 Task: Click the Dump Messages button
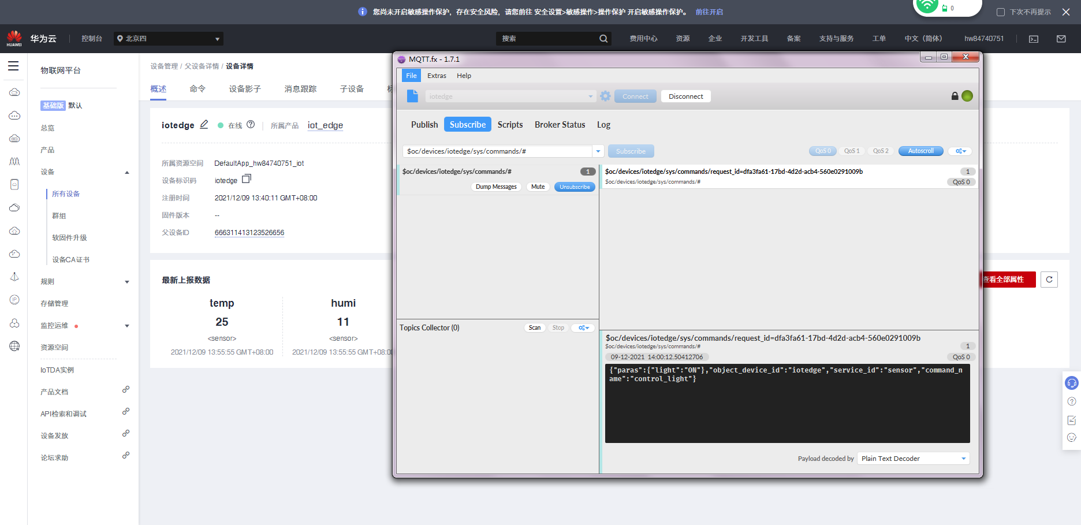[496, 187]
